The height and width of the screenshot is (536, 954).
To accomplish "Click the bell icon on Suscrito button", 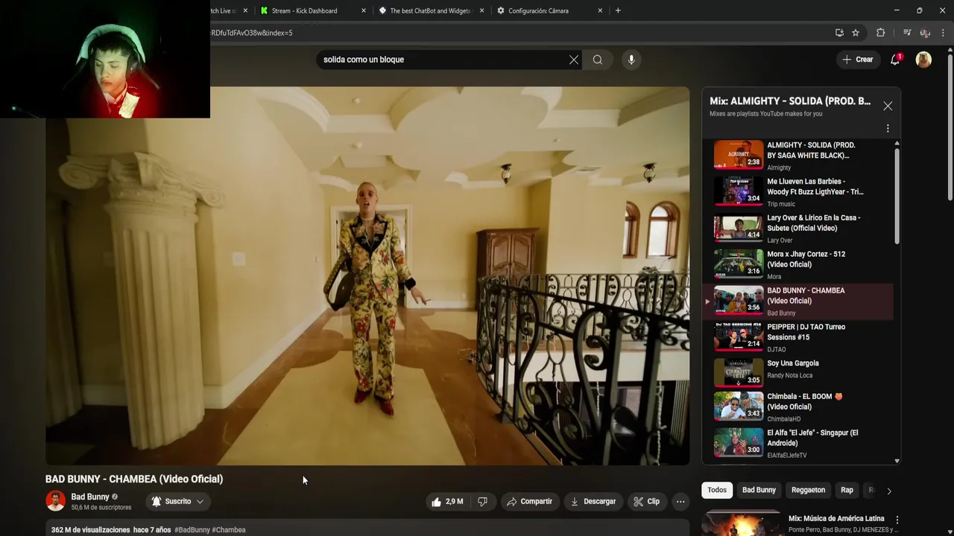I will click(157, 502).
